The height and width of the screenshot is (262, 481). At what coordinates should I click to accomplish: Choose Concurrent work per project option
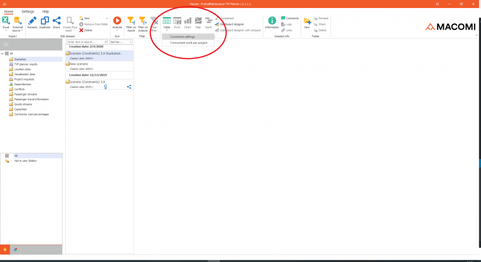click(188, 43)
